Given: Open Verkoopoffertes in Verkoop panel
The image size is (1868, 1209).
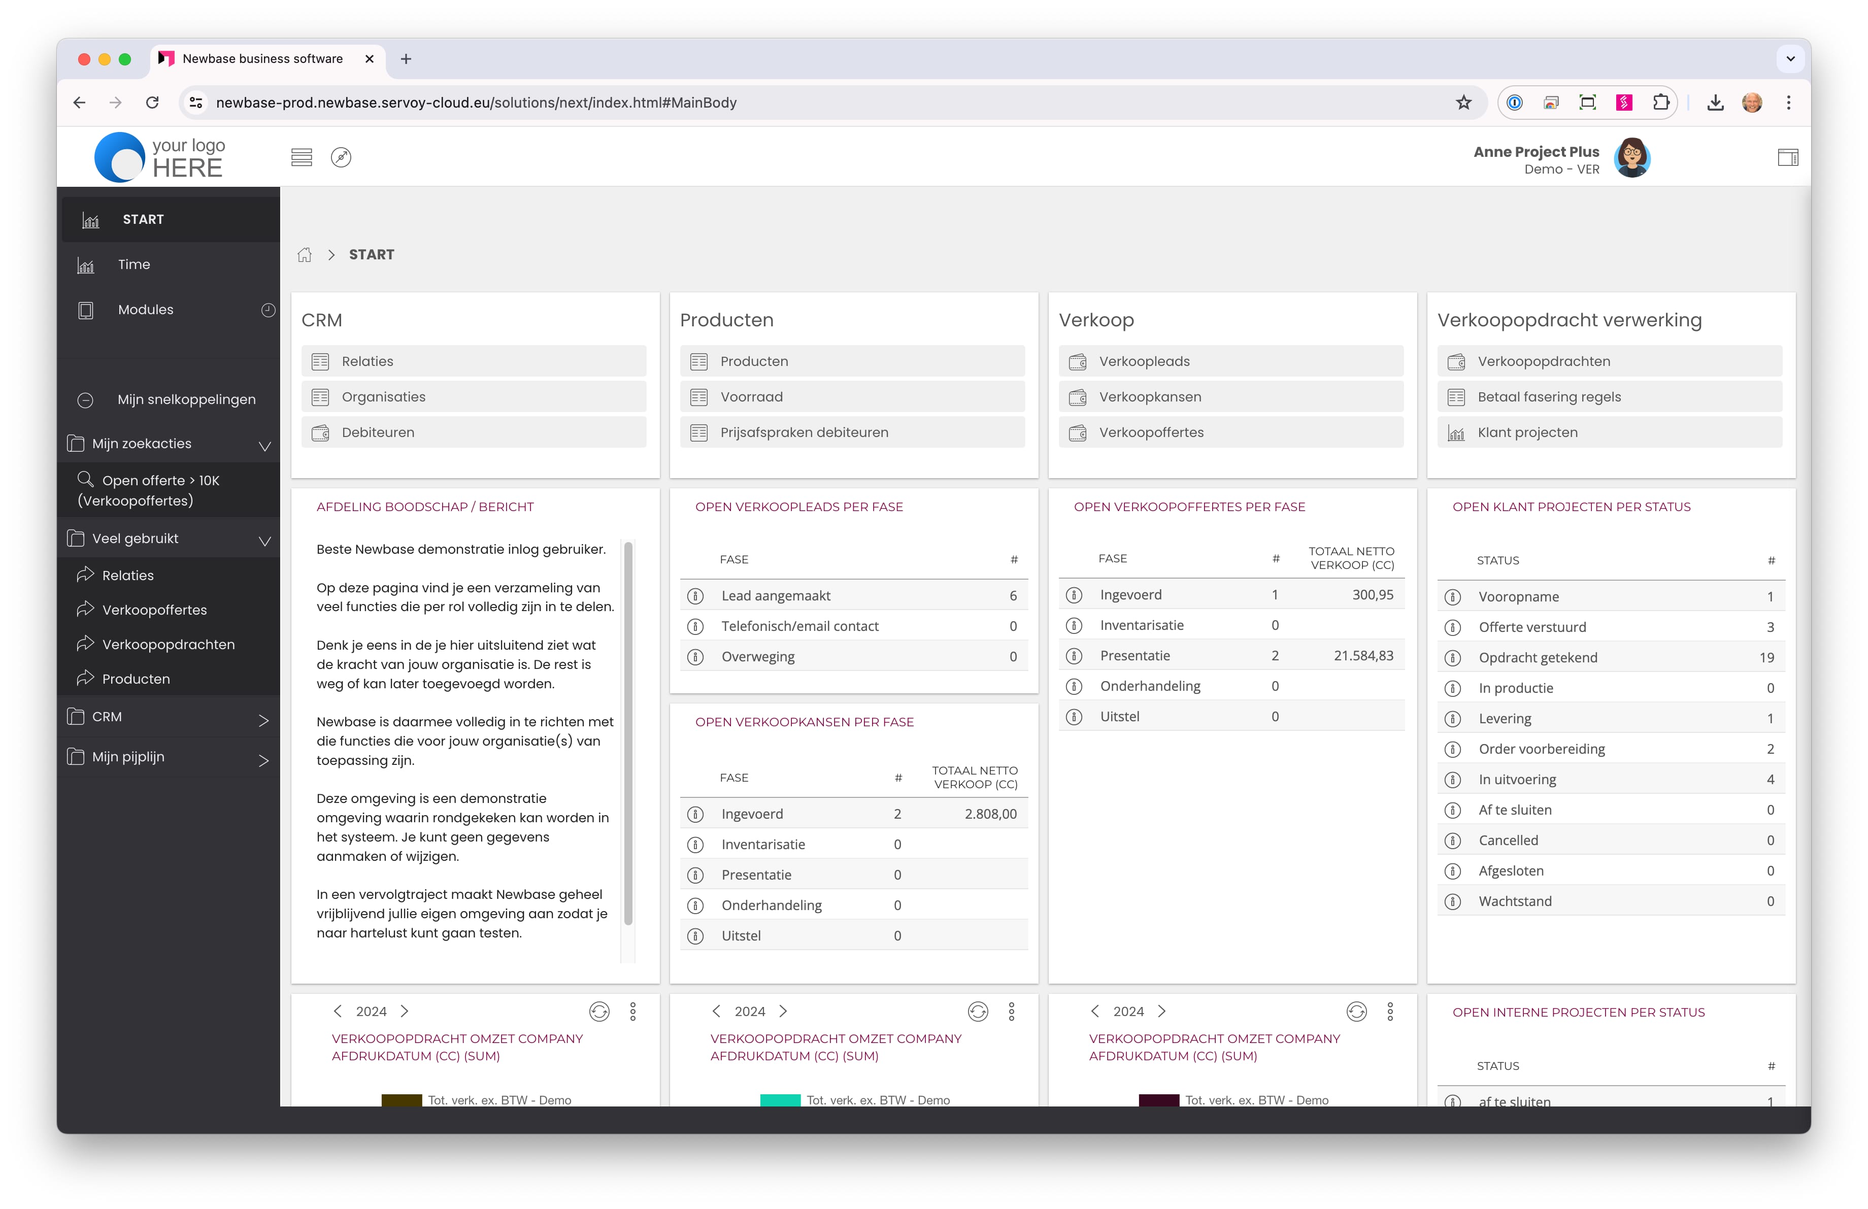Looking at the screenshot, I should tap(1151, 432).
